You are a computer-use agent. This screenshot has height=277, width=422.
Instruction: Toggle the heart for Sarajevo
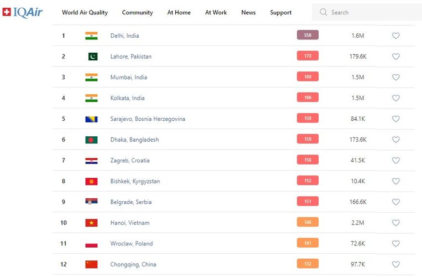[395, 119]
